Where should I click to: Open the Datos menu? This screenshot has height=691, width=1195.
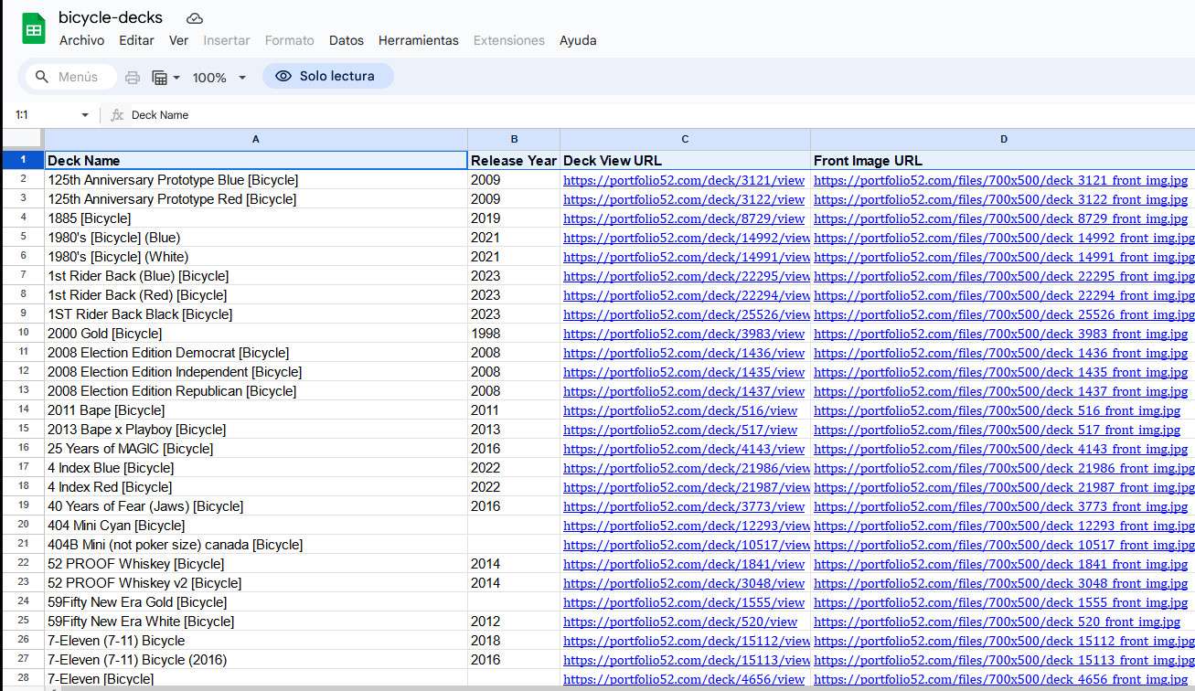(347, 40)
